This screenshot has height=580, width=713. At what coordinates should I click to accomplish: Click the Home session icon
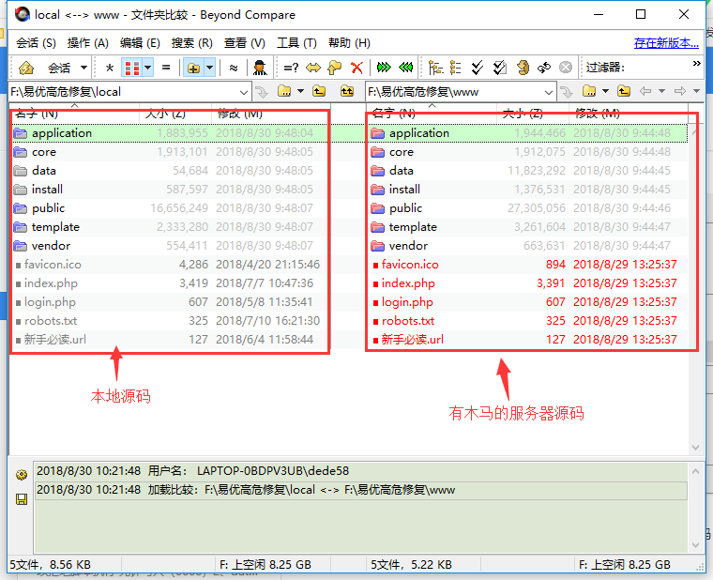pyautogui.click(x=26, y=69)
